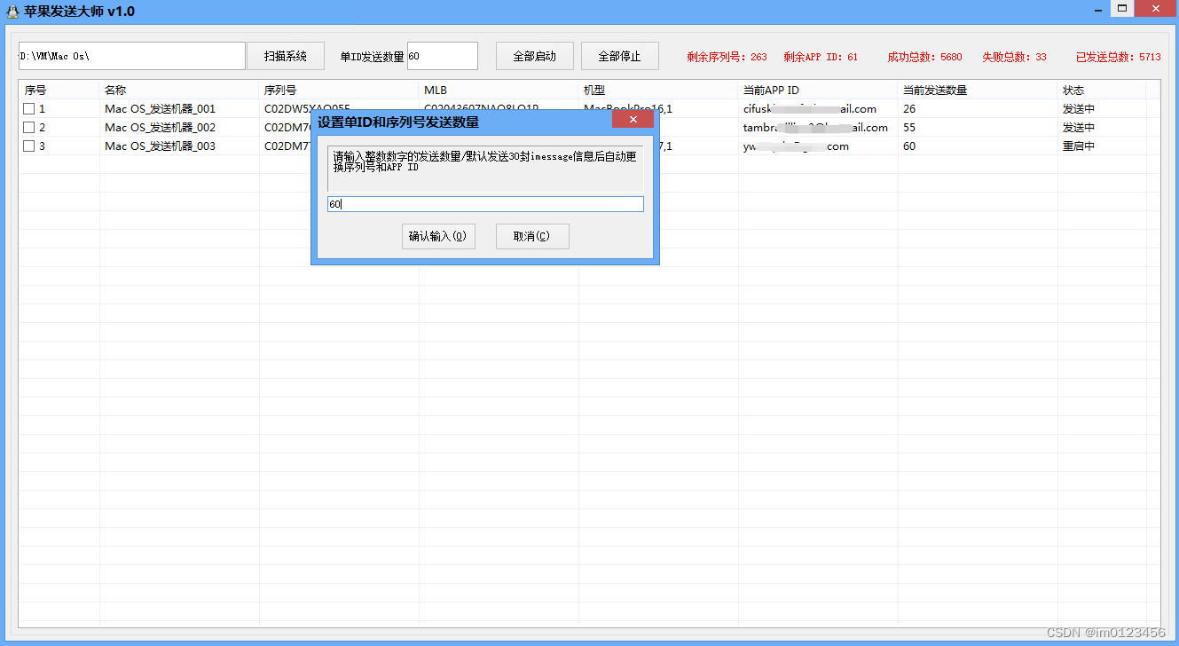Click send count 55 in row 2
The width and height of the screenshot is (1179, 646).
tap(909, 127)
